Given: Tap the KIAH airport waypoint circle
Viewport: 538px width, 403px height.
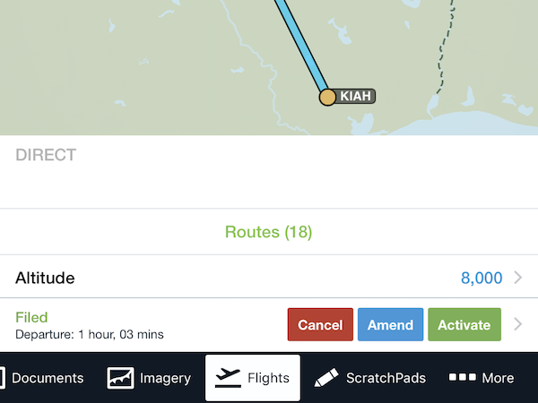Looking at the screenshot, I should (x=328, y=97).
